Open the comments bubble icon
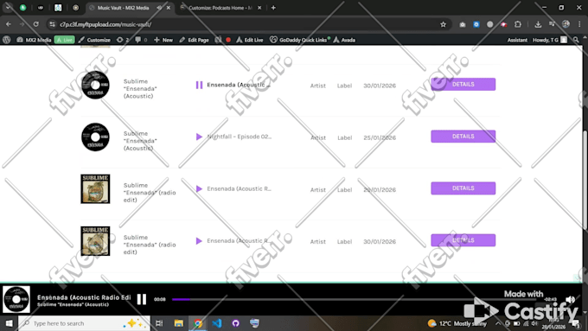This screenshot has width=588, height=331. (141, 40)
